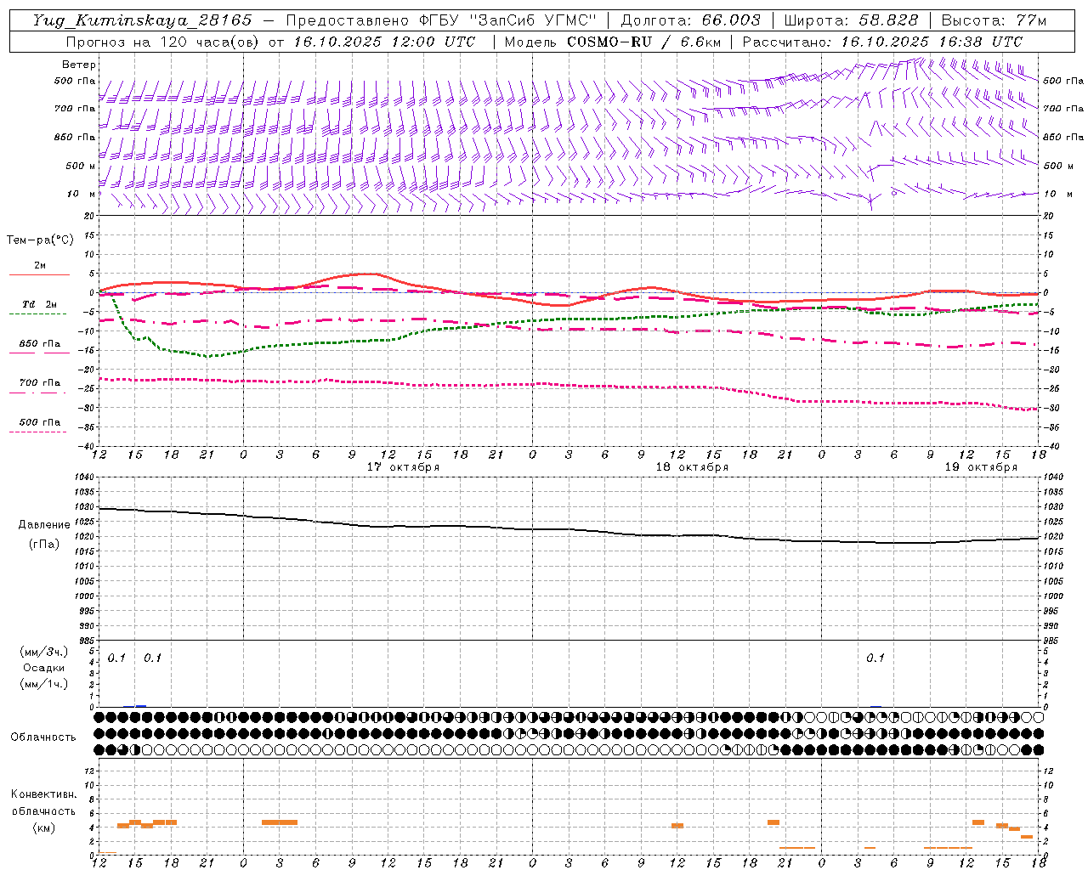This screenshot has height=870, width=1088.
Task: Click the "Ветер" wind panel label
Action: coord(78,65)
